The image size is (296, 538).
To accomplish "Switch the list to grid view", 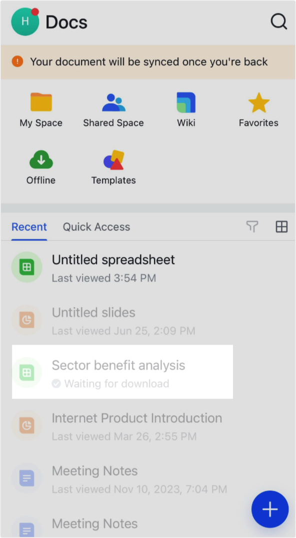I will point(281,227).
